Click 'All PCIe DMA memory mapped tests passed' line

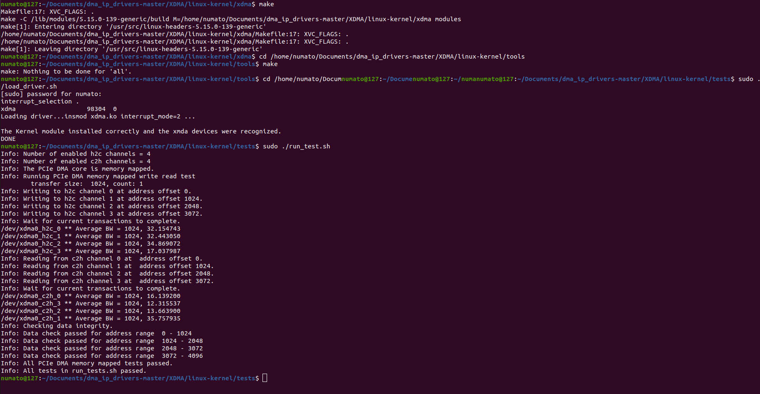pyautogui.click(x=87, y=363)
